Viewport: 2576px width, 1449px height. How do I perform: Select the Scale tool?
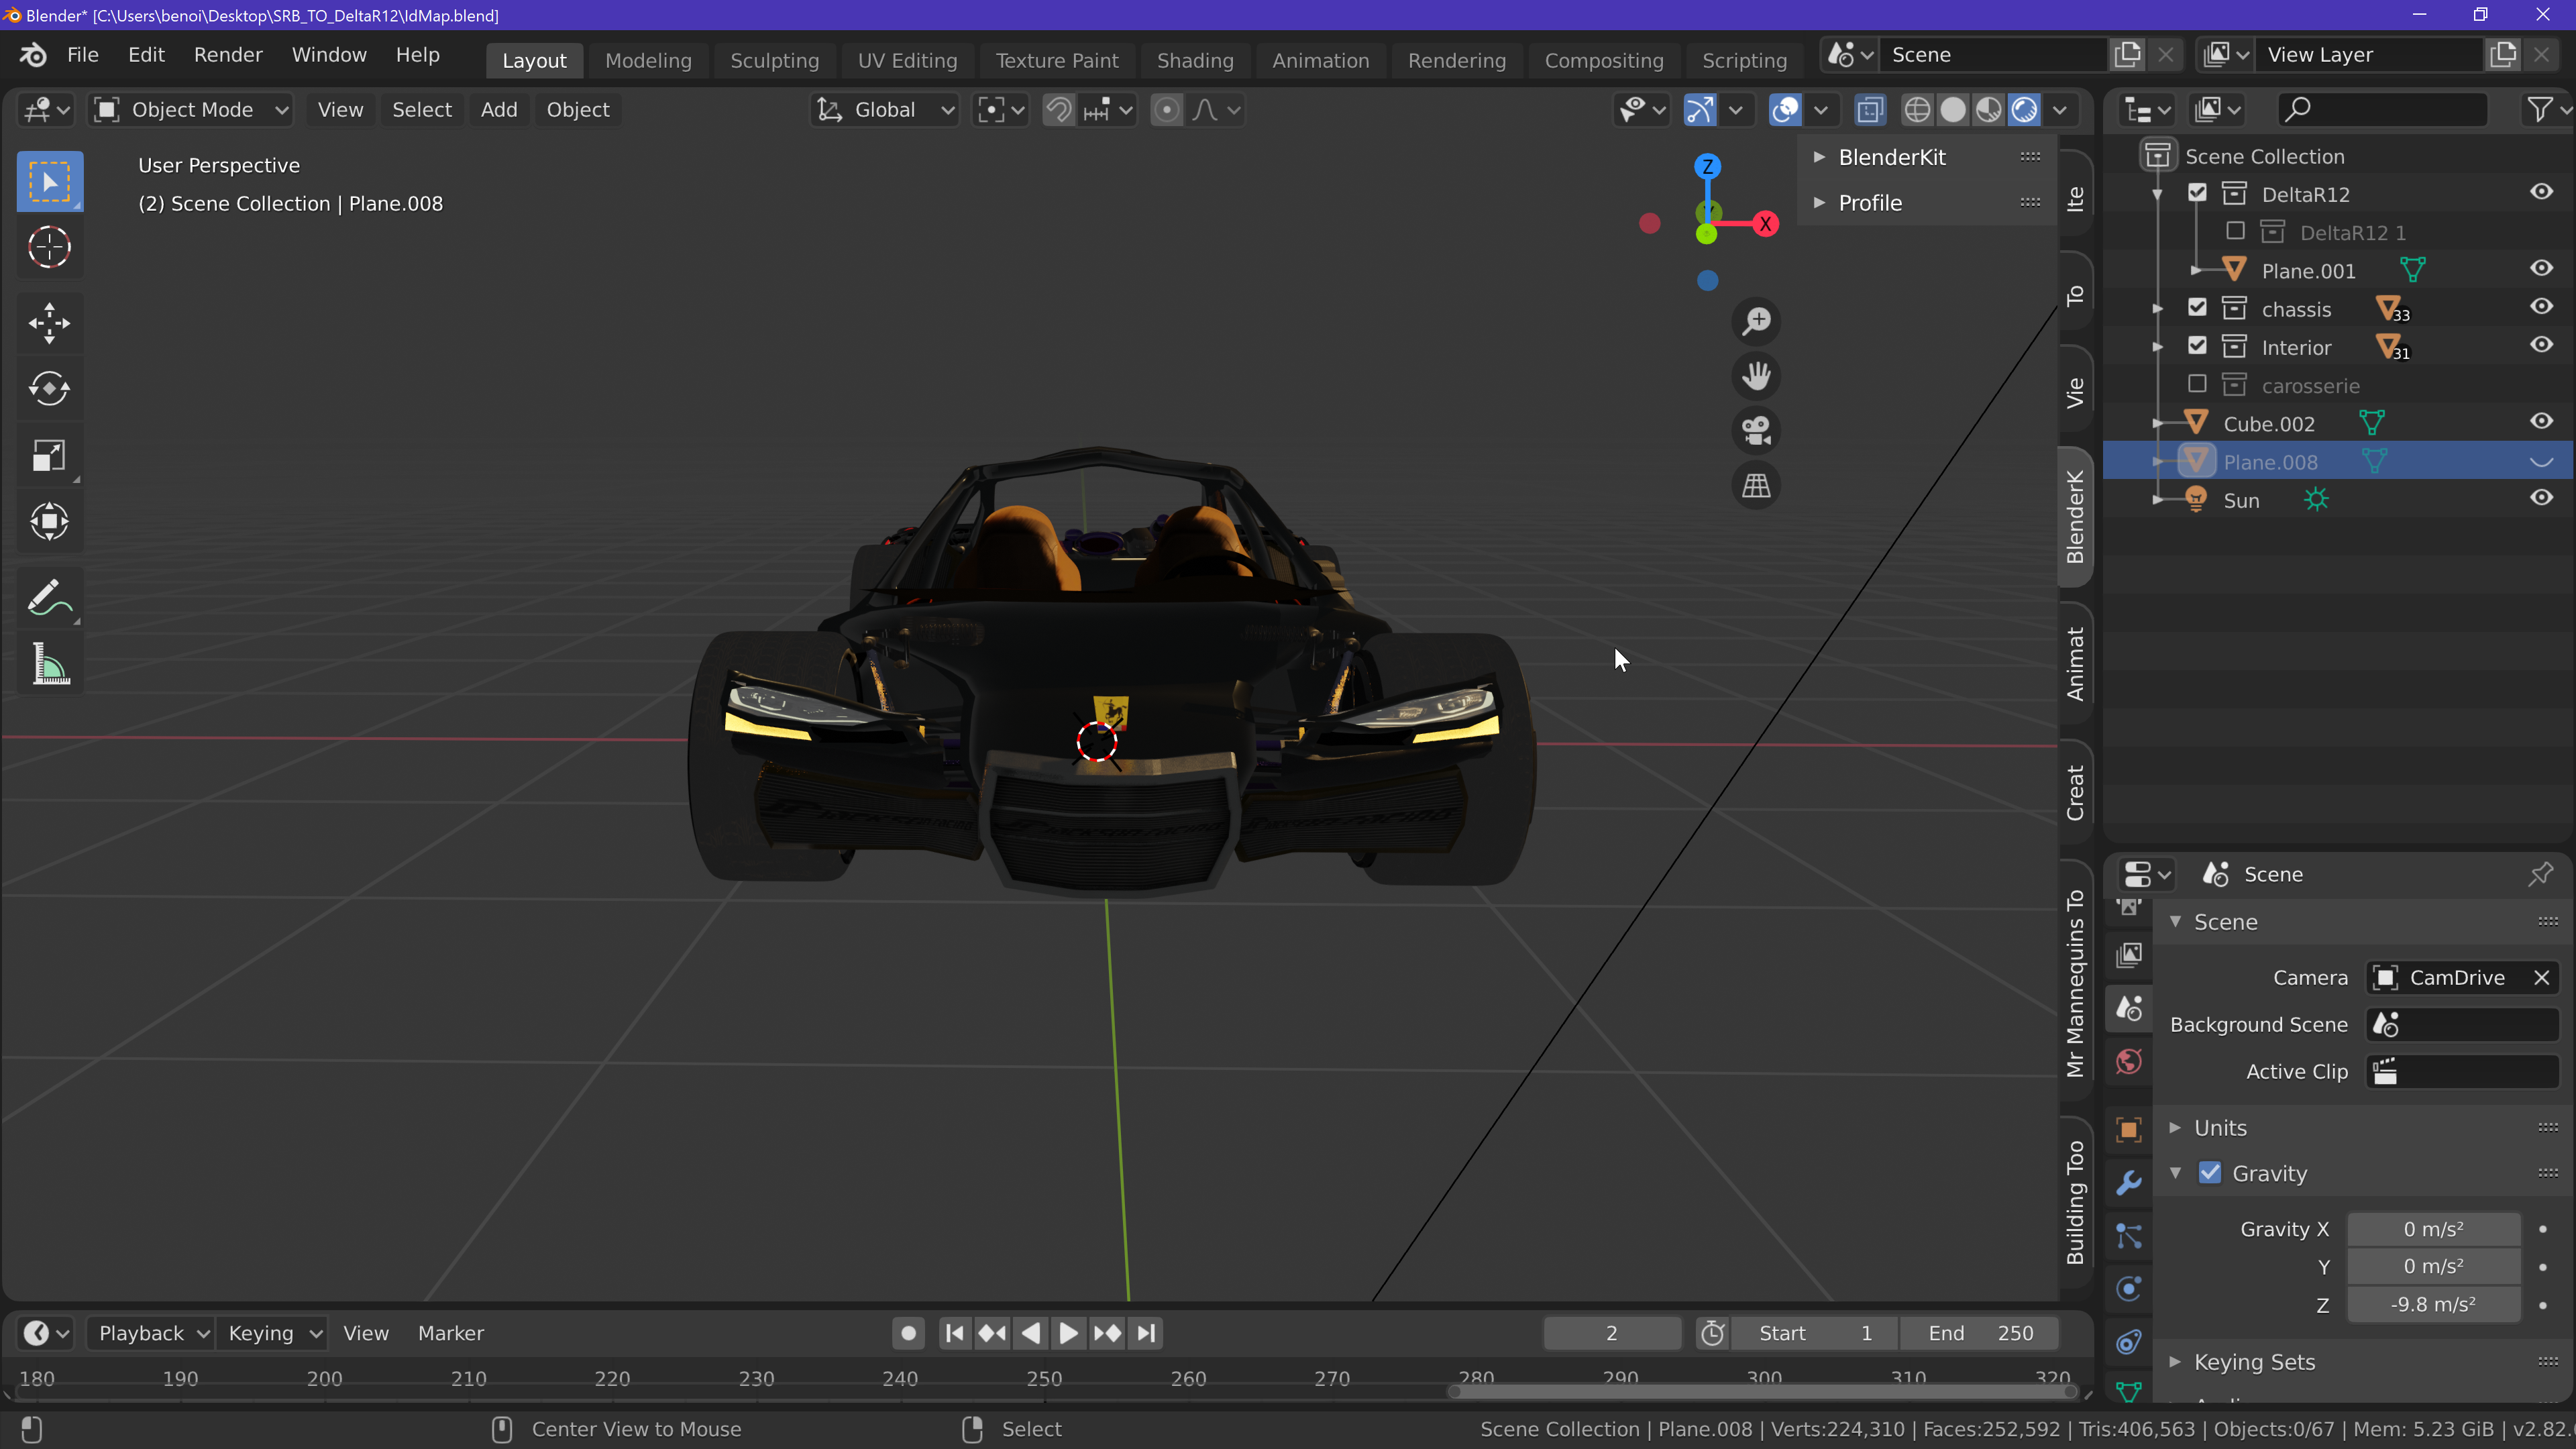click(x=49, y=456)
